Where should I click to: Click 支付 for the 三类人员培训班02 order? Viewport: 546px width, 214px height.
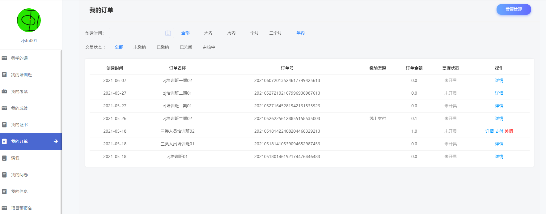click(499, 131)
